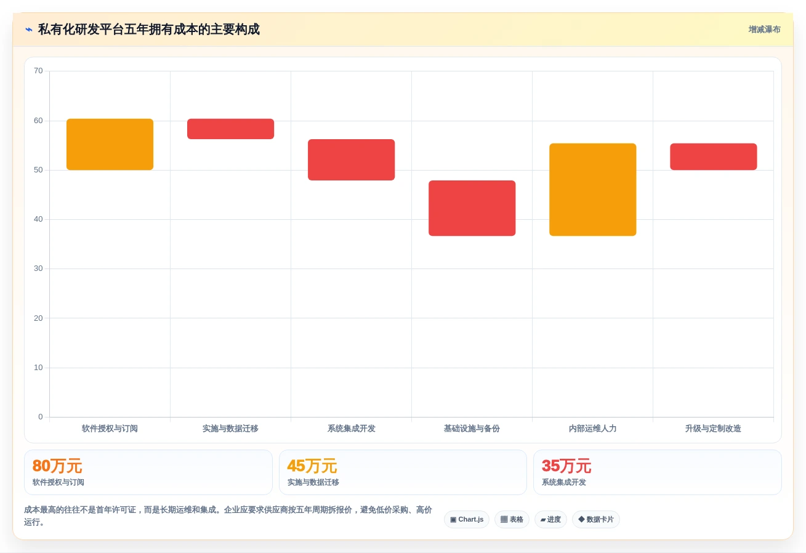Click the y-axis value 60
Image resolution: width=806 pixels, height=553 pixels.
point(38,121)
